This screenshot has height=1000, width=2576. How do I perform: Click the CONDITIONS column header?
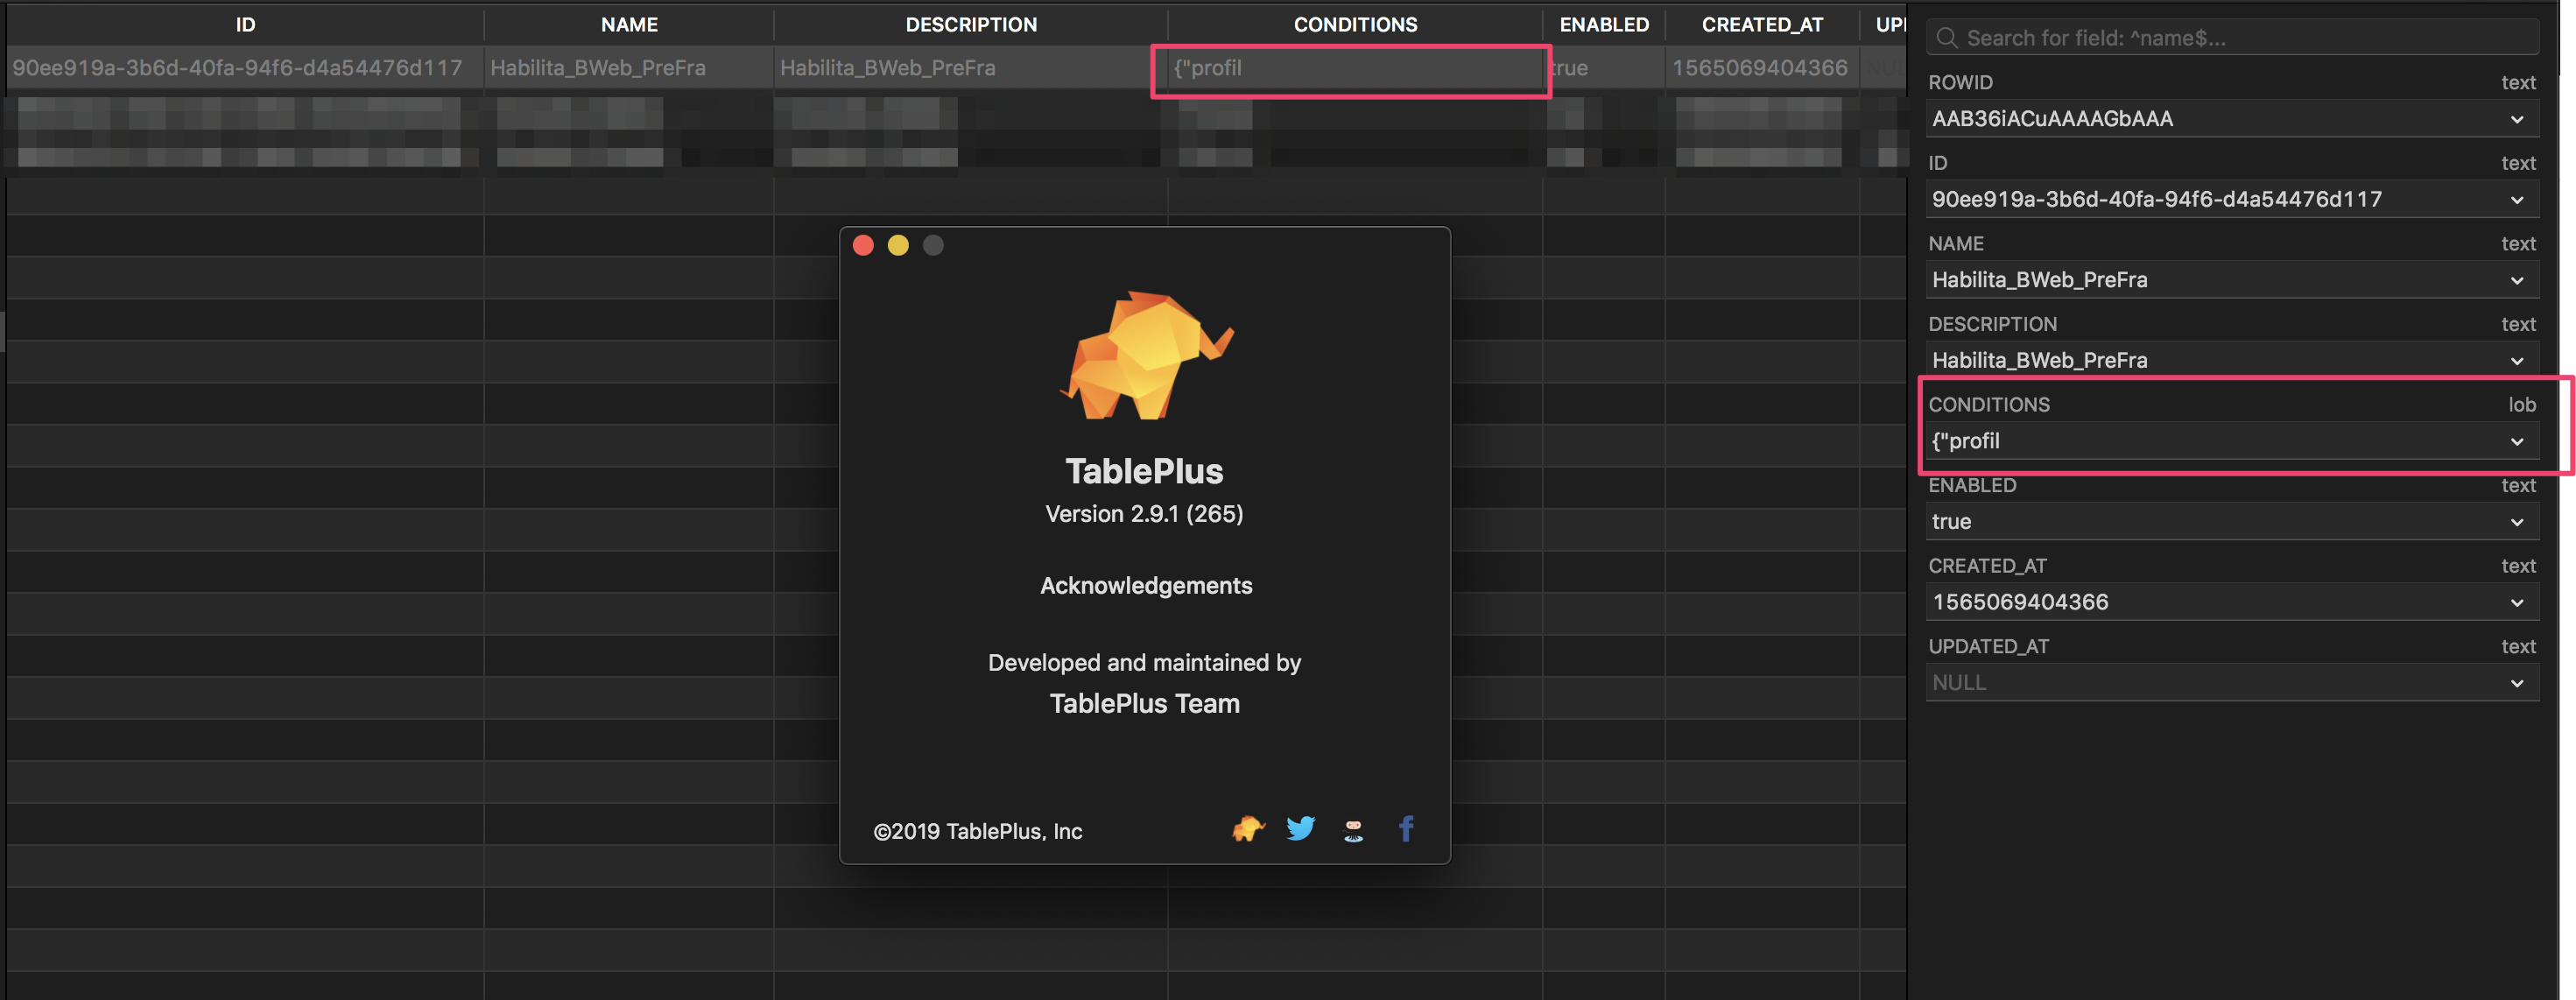1355,24
